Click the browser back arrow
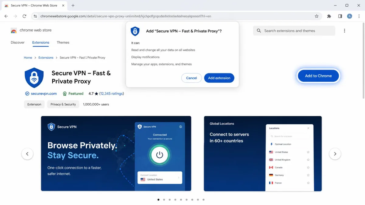365x205 pixels. (x=6, y=16)
